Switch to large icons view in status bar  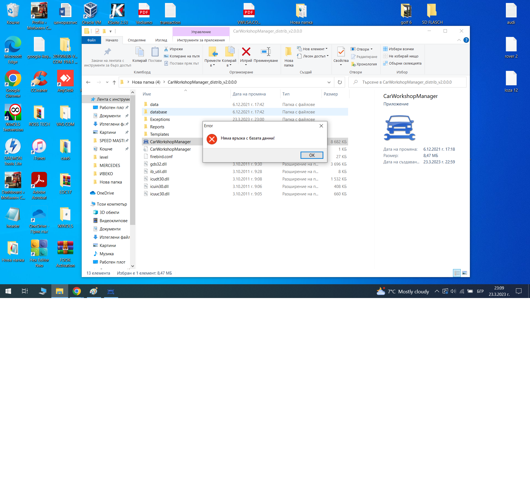click(x=465, y=273)
